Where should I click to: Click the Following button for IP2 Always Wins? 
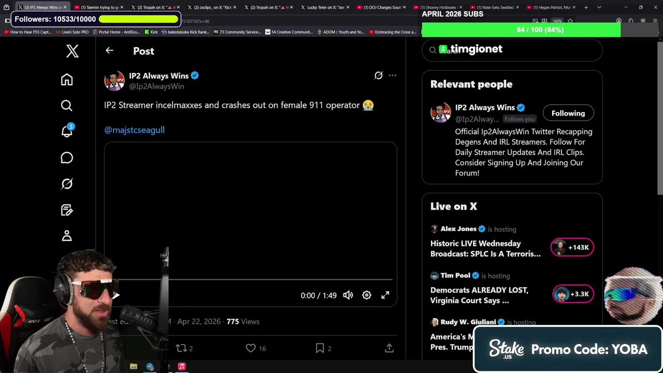point(568,113)
